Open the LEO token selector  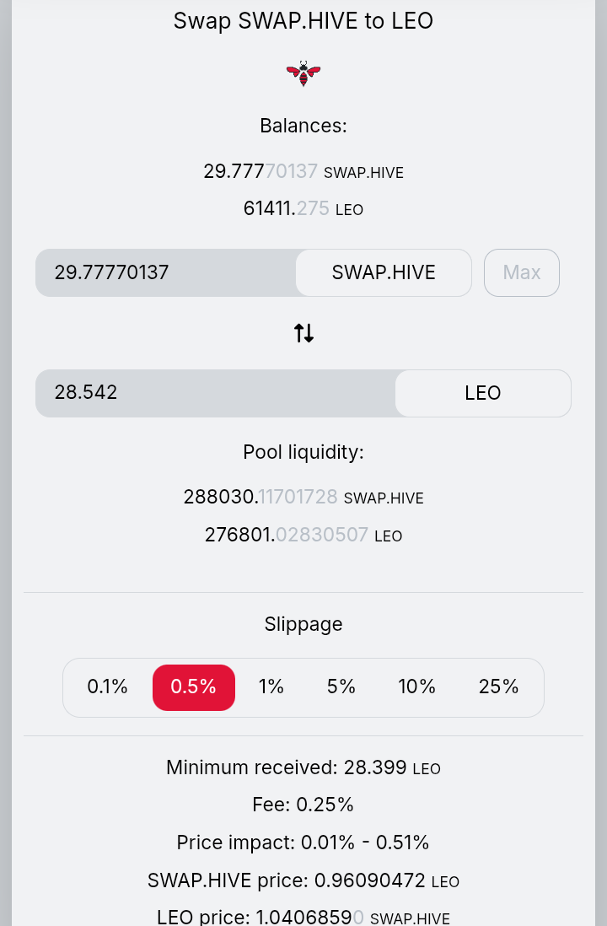[x=483, y=393]
